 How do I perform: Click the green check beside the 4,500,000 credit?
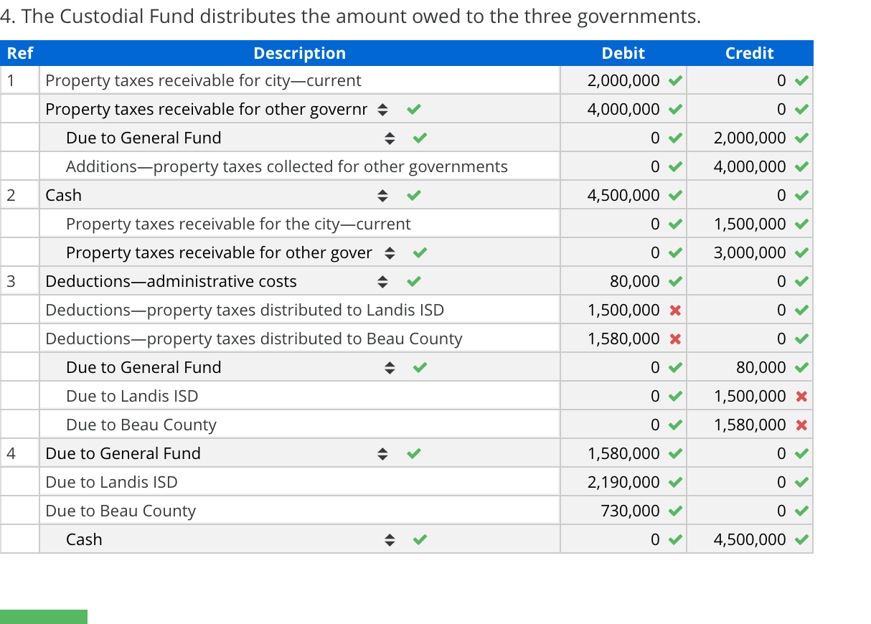(x=802, y=539)
